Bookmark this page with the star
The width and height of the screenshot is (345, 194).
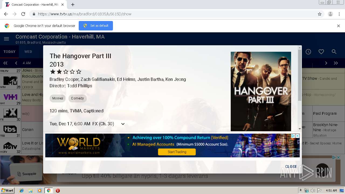coord(320,14)
